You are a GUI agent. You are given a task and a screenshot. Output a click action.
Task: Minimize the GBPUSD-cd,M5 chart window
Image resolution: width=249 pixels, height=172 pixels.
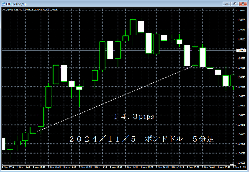[227, 4]
